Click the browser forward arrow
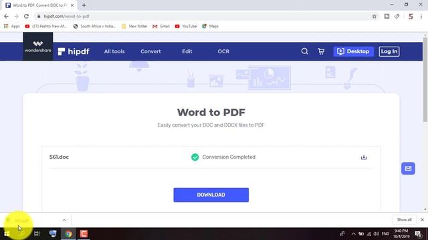The image size is (428, 240). [x=16, y=16]
